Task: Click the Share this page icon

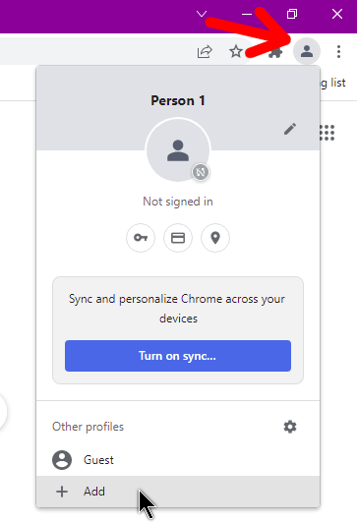Action: (x=205, y=51)
